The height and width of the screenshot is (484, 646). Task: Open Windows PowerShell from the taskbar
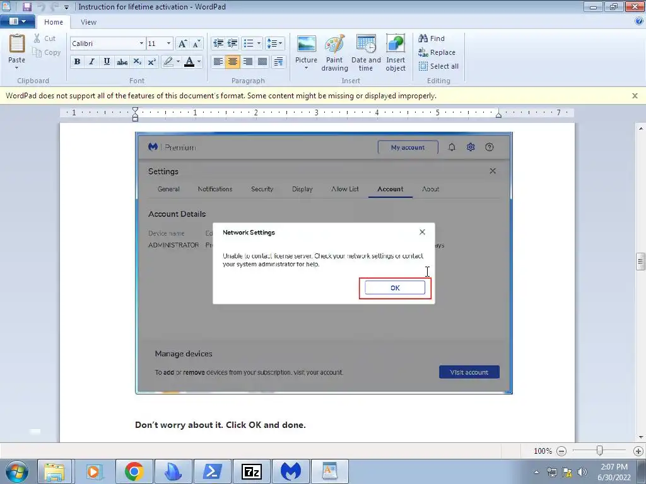click(x=212, y=471)
